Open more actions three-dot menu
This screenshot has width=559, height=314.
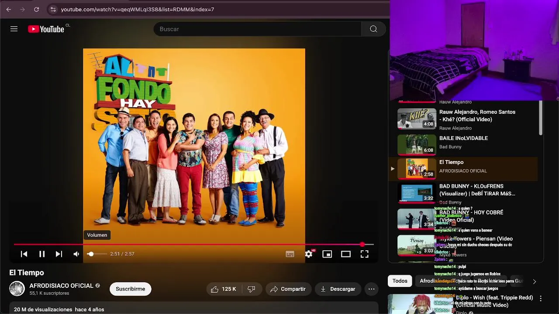(372, 289)
